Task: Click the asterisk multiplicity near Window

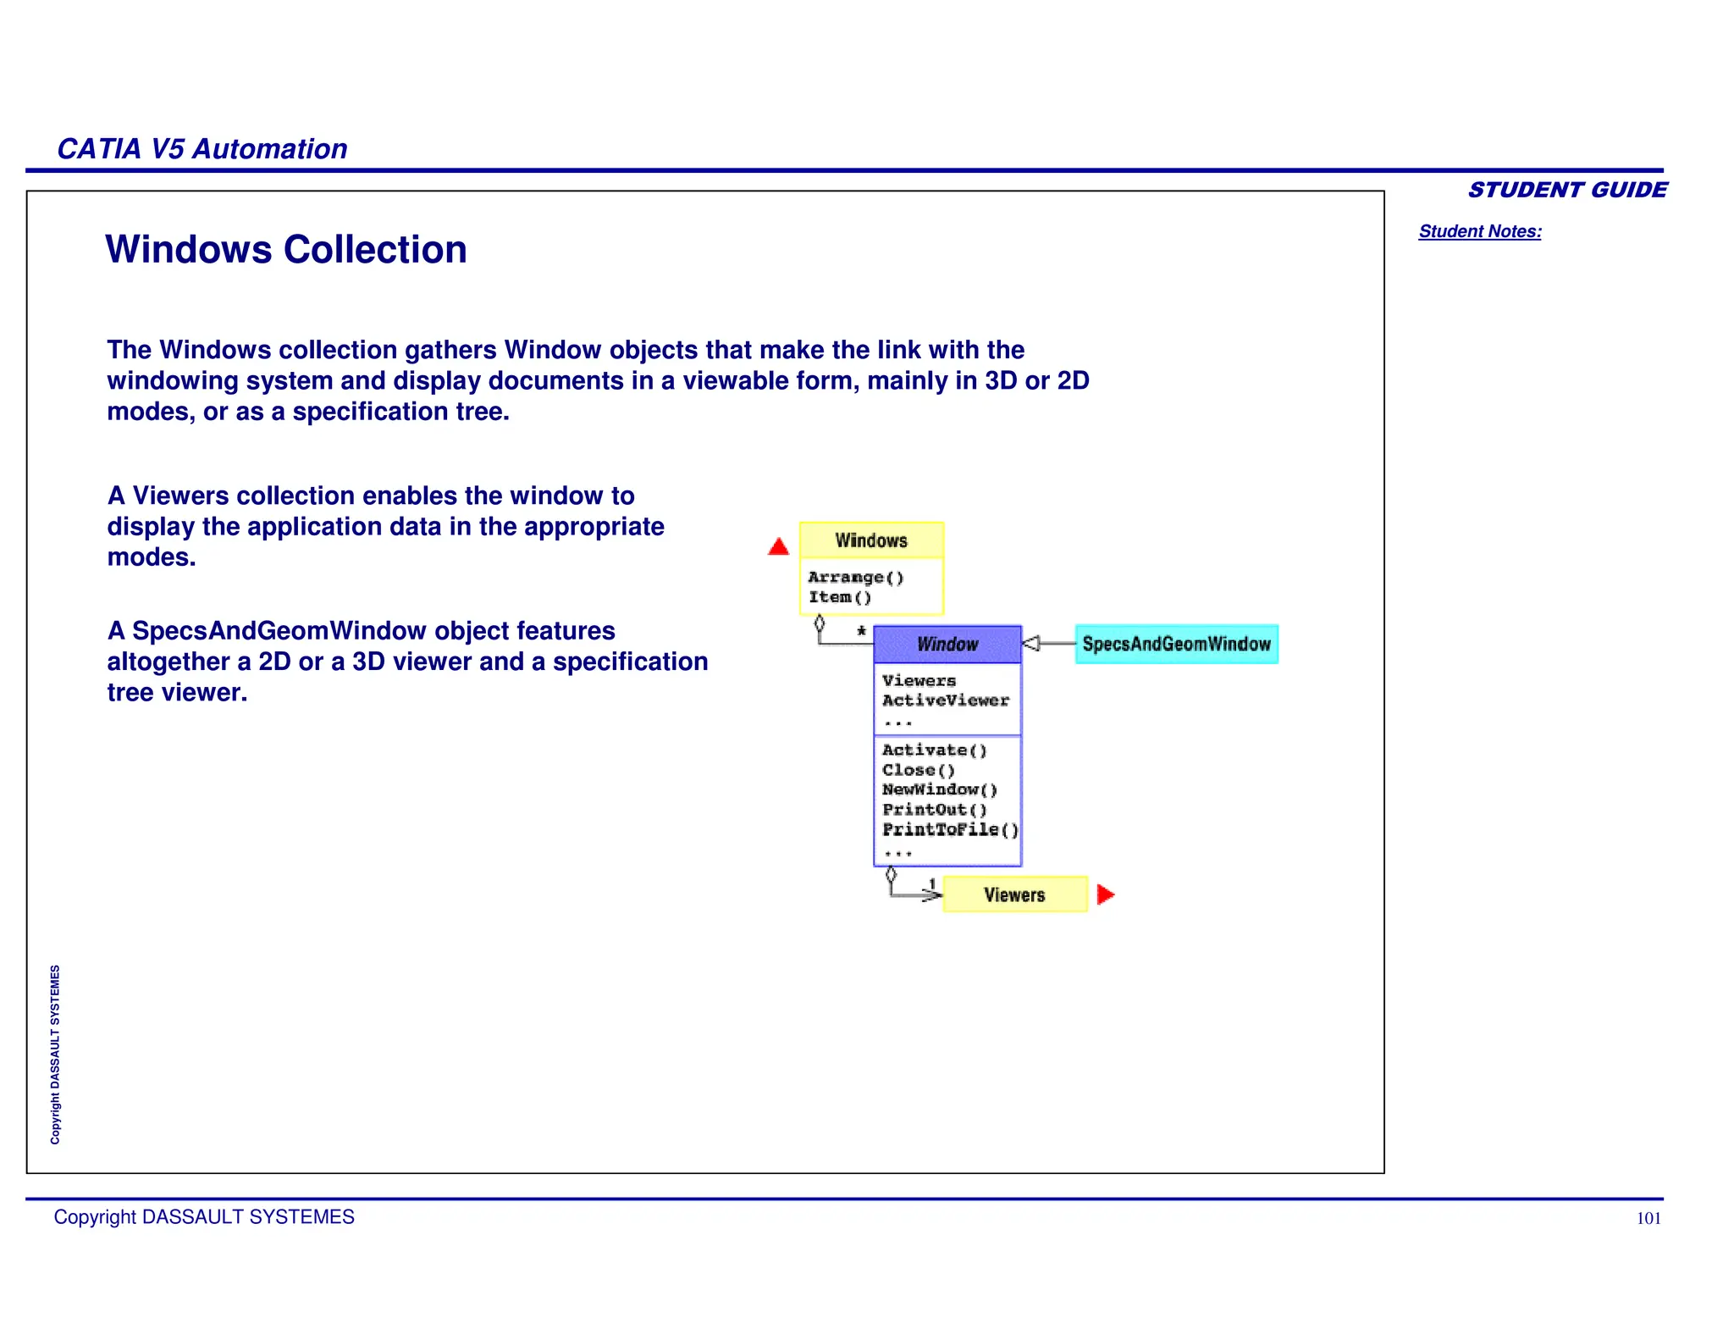Action: (x=861, y=632)
